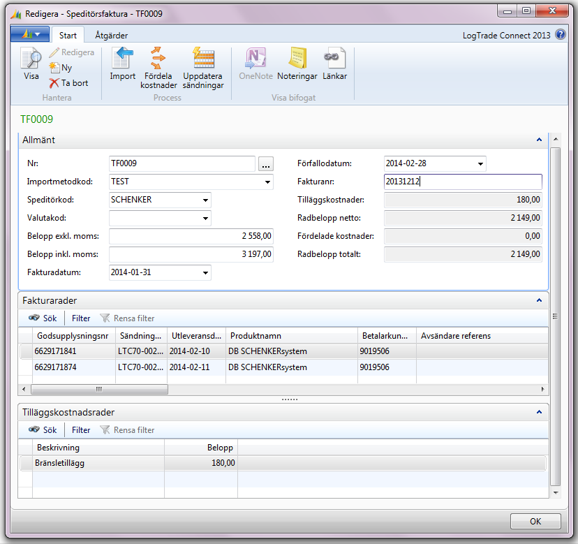Click the Produktnamn column header

click(x=292, y=336)
